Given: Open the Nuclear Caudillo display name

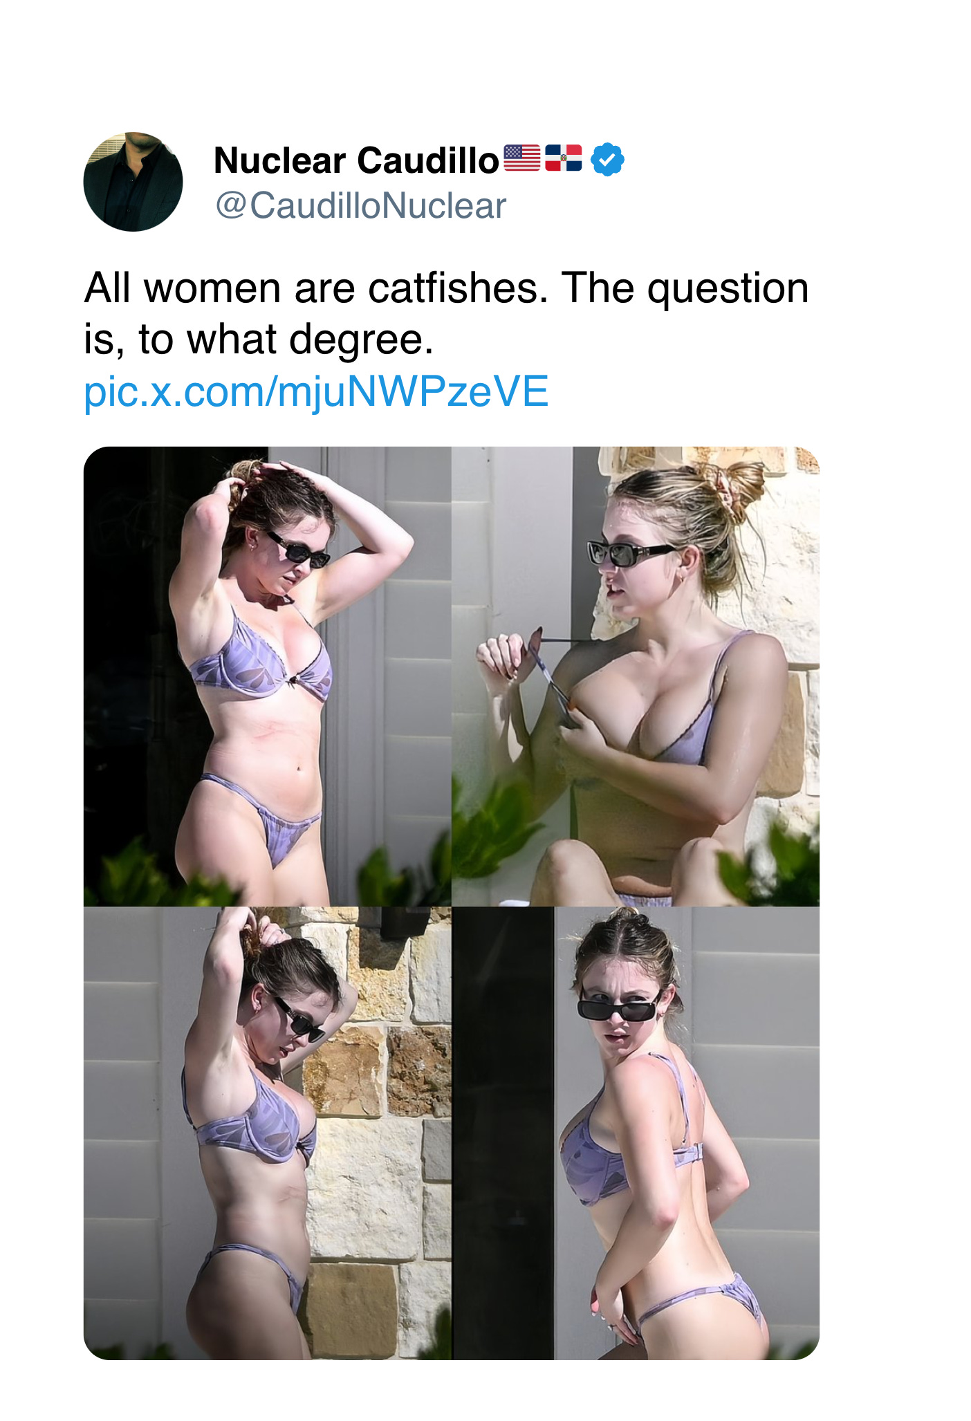Looking at the screenshot, I should tap(357, 160).
